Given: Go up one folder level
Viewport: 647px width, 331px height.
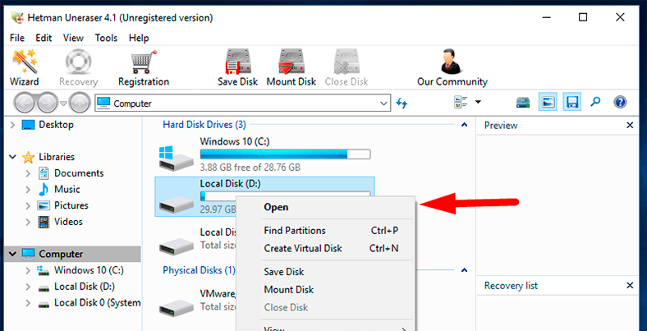Looking at the screenshot, I should pos(79,103).
